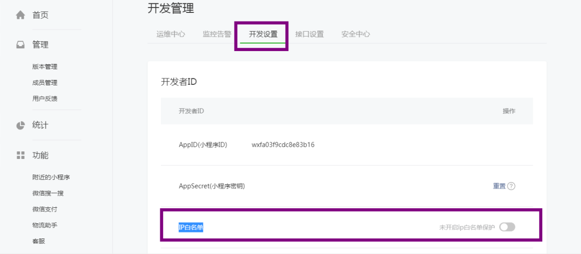The width and height of the screenshot is (581, 254).
Task: Open 微信支付 in the sidebar
Action: coord(45,209)
